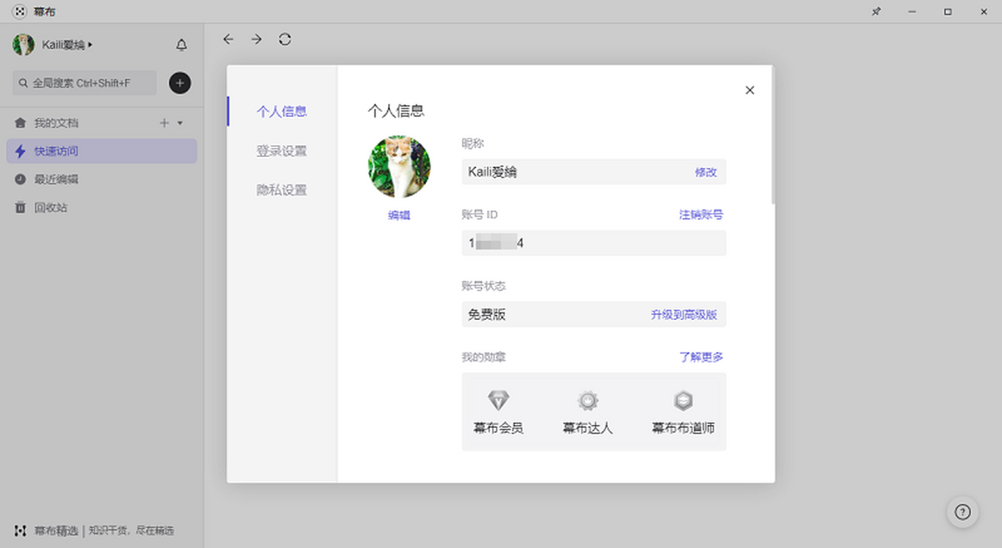Click 修改 to change the nickname
This screenshot has width=1002, height=548.
(706, 172)
